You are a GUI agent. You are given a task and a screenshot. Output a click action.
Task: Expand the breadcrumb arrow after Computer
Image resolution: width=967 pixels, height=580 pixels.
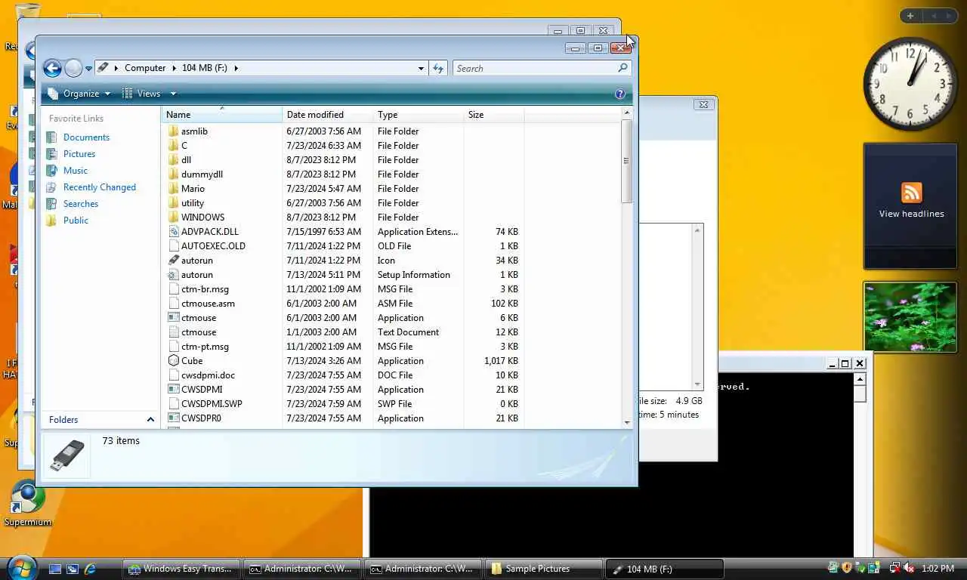point(174,68)
